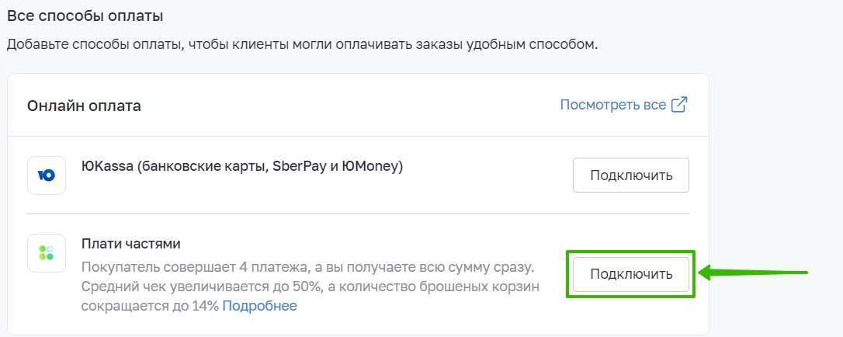Follow the Подробнее link

[259, 306]
